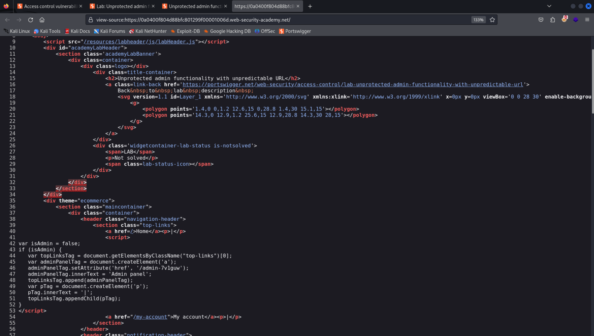Expand the list all tabs chevron
The width and height of the screenshot is (594, 336).
tap(549, 6)
